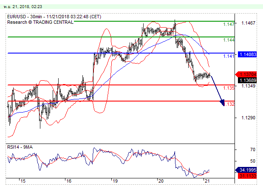Click the date header text '21, 2018, 02:23'

pos(27,7)
